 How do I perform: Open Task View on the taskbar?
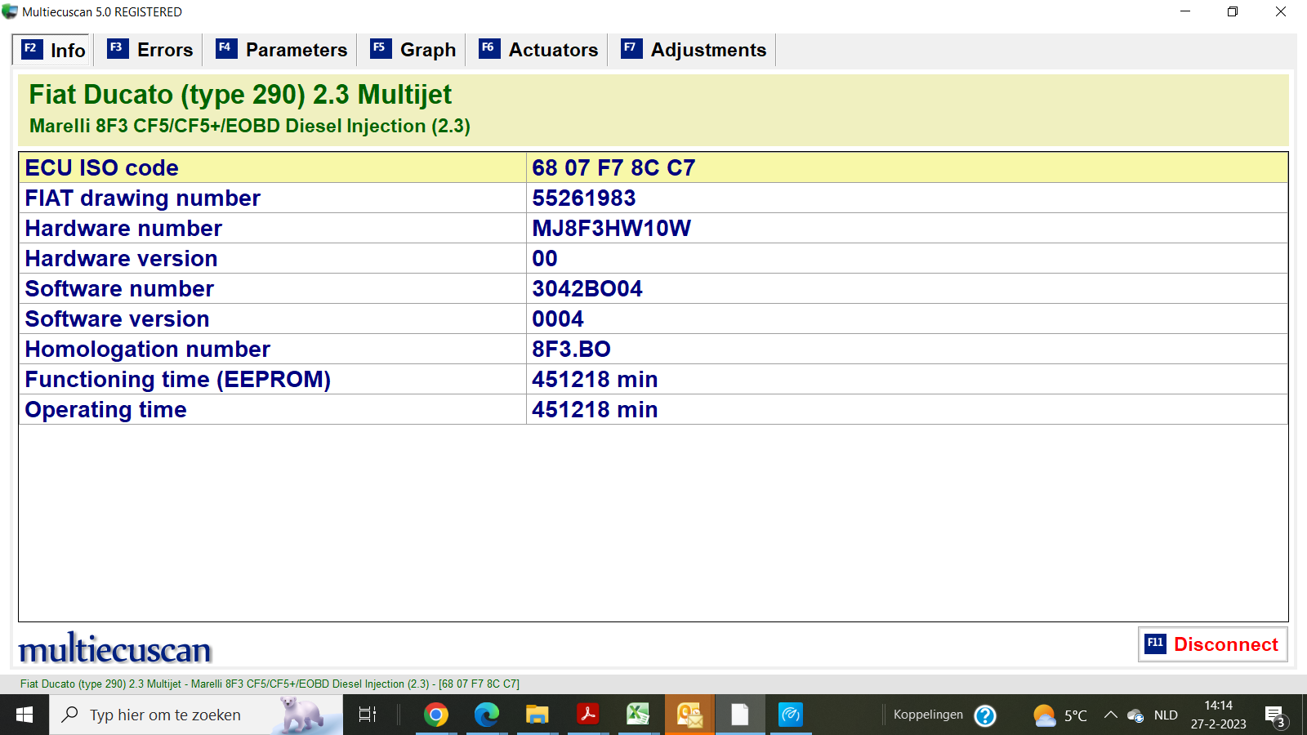click(x=368, y=715)
